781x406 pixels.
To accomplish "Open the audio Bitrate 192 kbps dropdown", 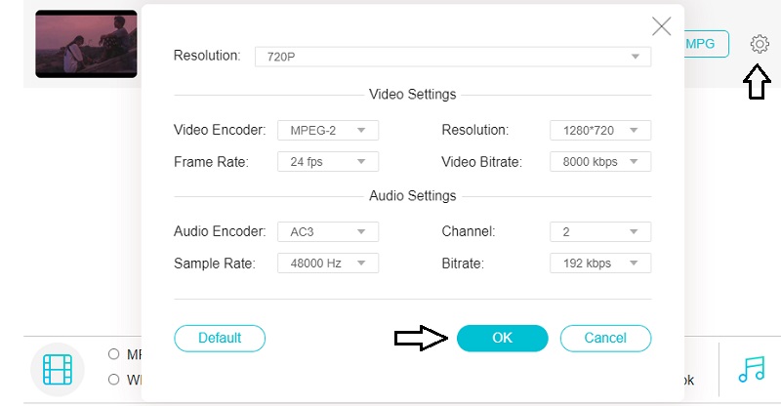I will pos(599,264).
